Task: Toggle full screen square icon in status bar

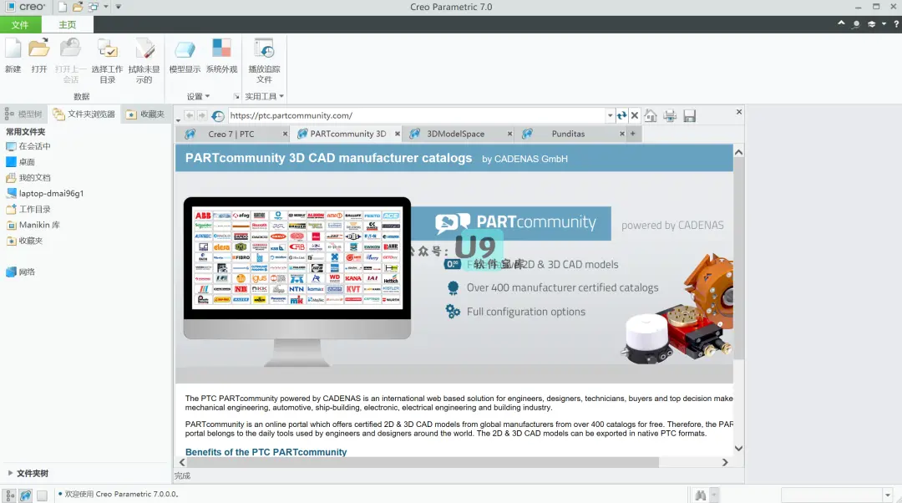Action: [42, 495]
